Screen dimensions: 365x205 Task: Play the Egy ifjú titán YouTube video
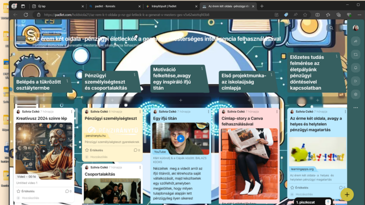(x=180, y=138)
